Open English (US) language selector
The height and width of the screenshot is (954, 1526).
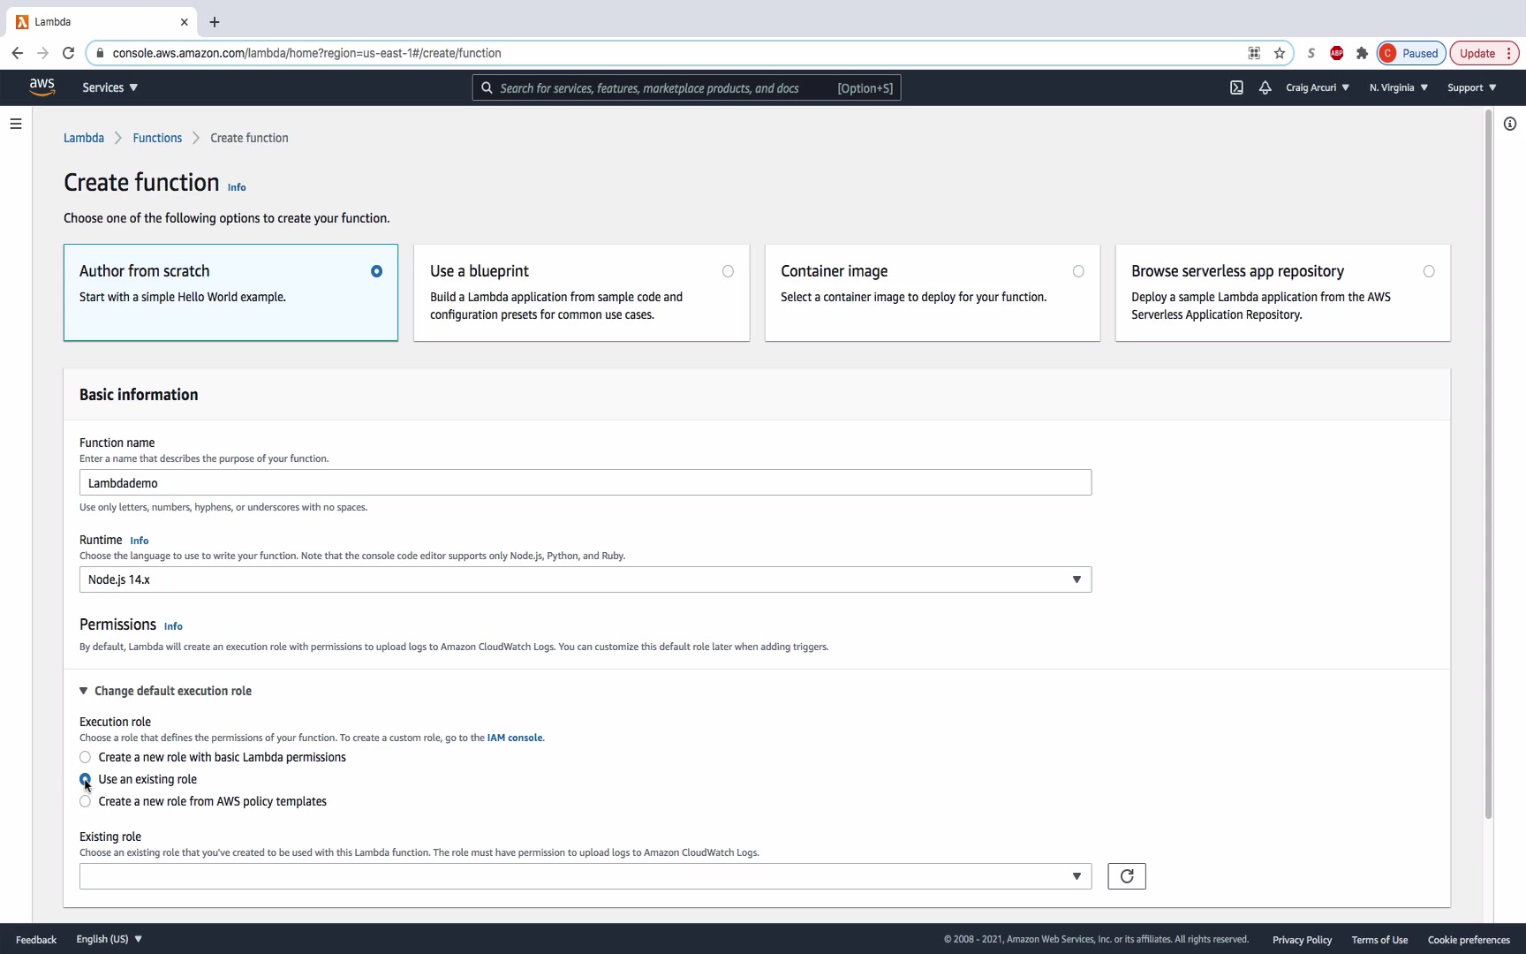pos(109,939)
